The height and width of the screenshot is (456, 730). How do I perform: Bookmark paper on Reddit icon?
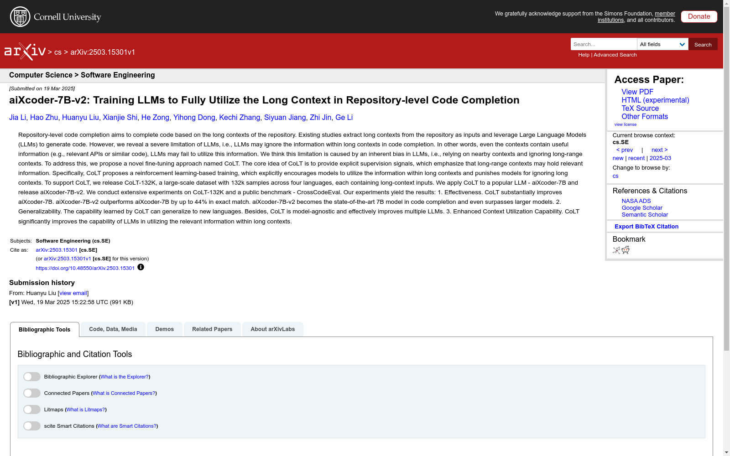tap(626, 250)
